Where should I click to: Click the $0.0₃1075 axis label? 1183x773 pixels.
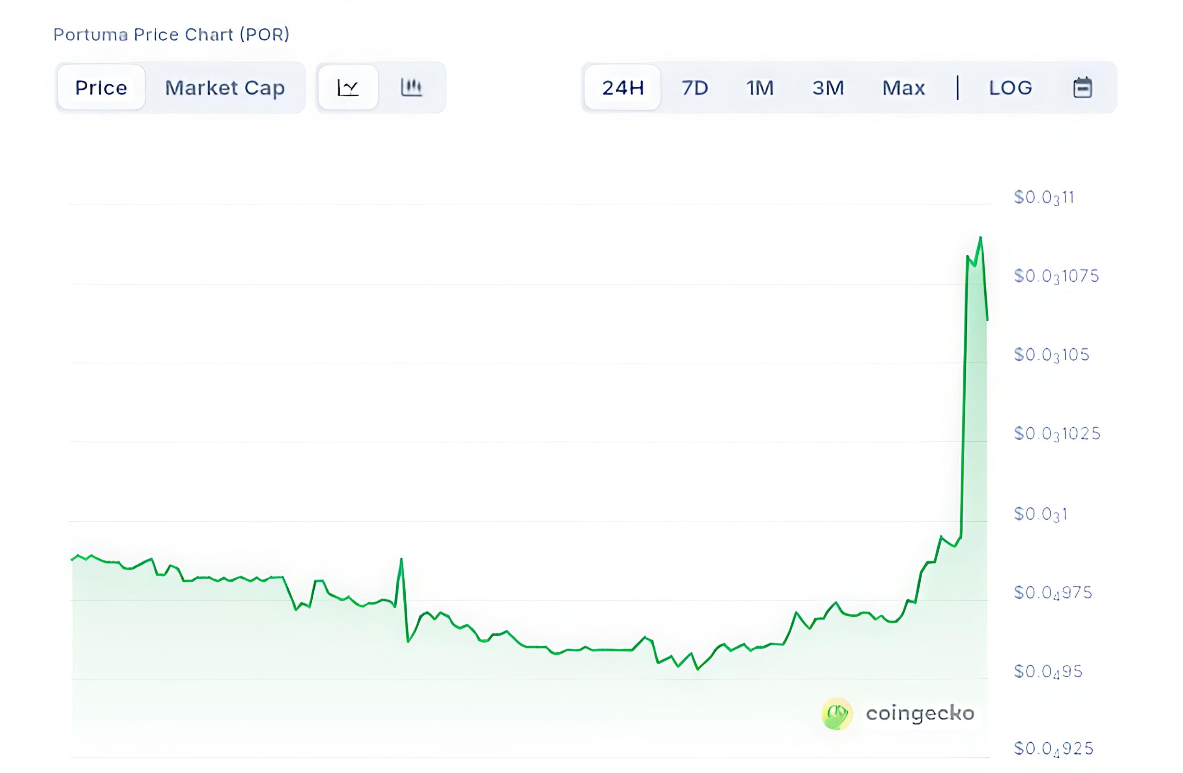pos(1056,276)
